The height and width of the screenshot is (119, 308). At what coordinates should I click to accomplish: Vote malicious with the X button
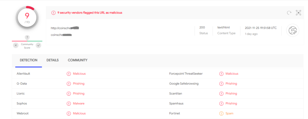tap(16, 45)
